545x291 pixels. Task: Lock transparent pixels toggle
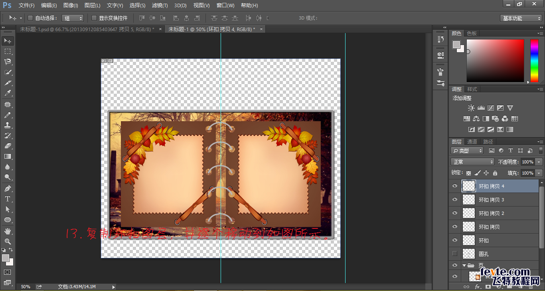[469, 173]
